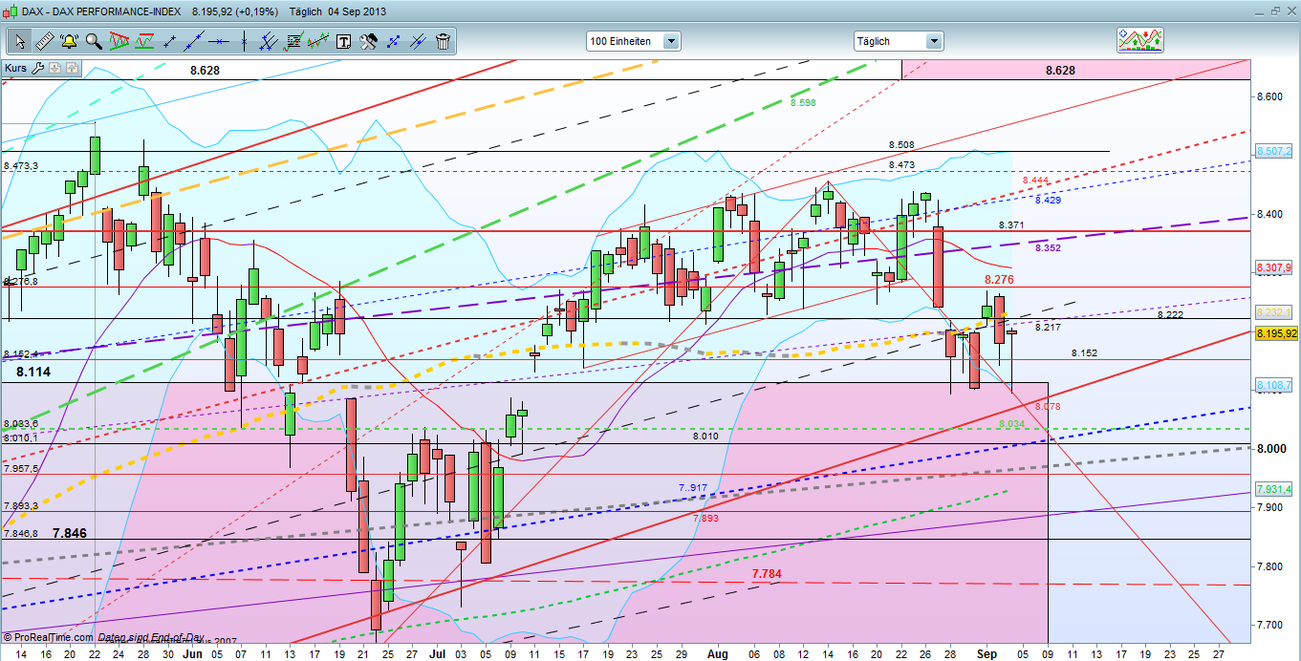Click the 7.700 price axis label
This screenshot has height=661, width=1301.
coord(1271,625)
